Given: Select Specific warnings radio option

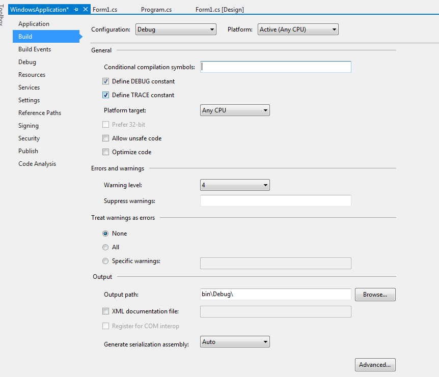Looking at the screenshot, I should point(105,261).
